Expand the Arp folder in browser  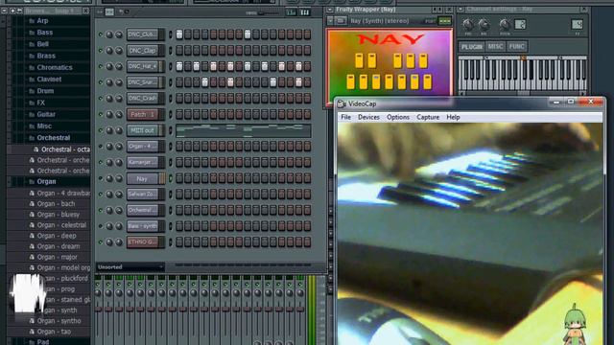[x=42, y=21]
